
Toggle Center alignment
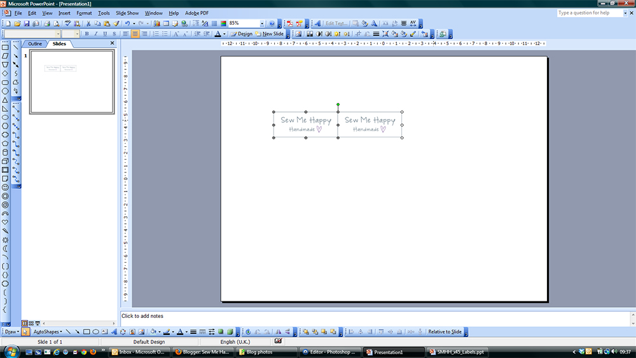point(135,34)
